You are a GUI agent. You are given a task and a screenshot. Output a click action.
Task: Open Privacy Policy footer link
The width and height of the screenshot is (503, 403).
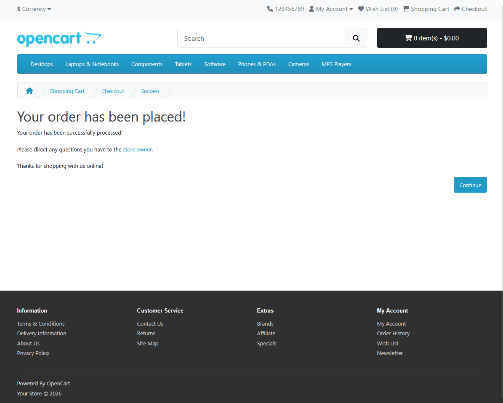(x=33, y=353)
